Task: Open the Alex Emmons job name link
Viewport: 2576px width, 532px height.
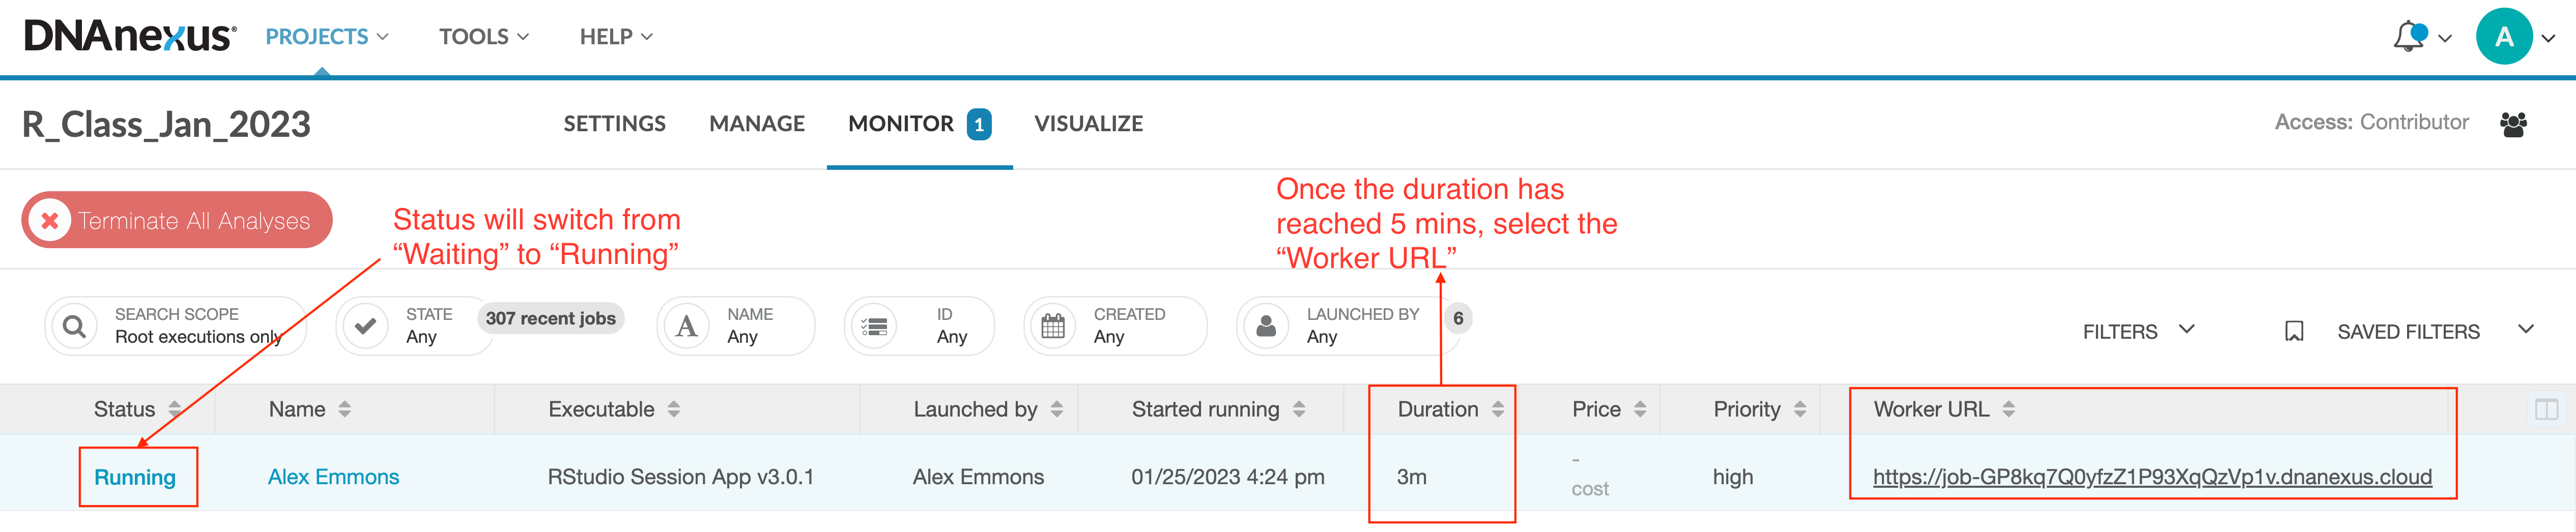Action: (333, 477)
